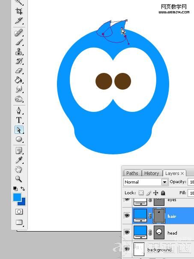The width and height of the screenshot is (194, 259).
Task: Select the Pen tool
Action: (x=19, y=110)
